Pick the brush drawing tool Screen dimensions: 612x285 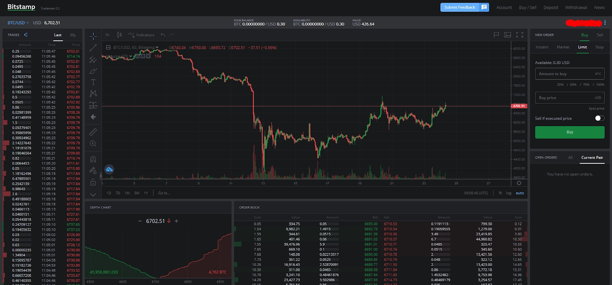pos(93,71)
